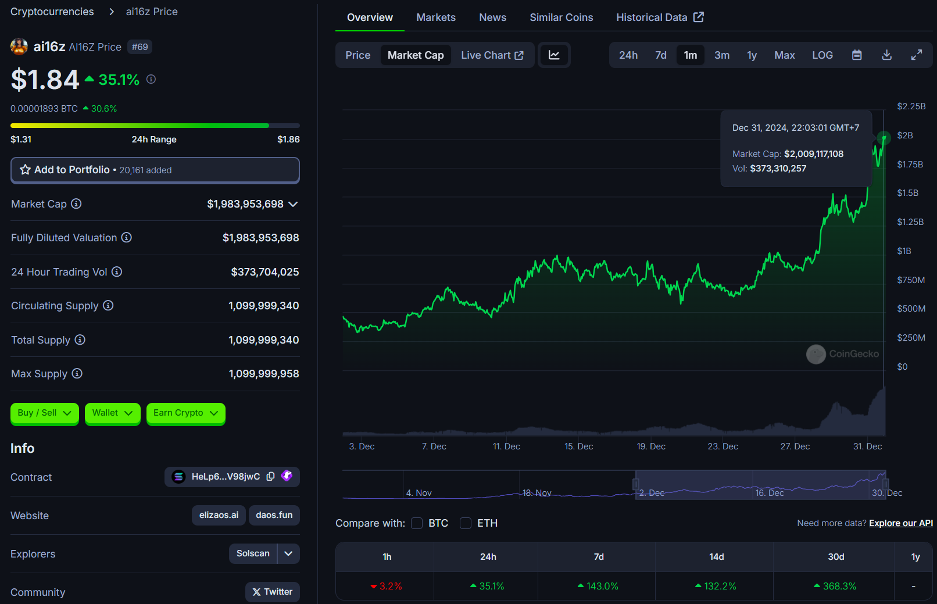This screenshot has width=937, height=604.
Task: Set chart range to 7d
Action: click(661, 55)
